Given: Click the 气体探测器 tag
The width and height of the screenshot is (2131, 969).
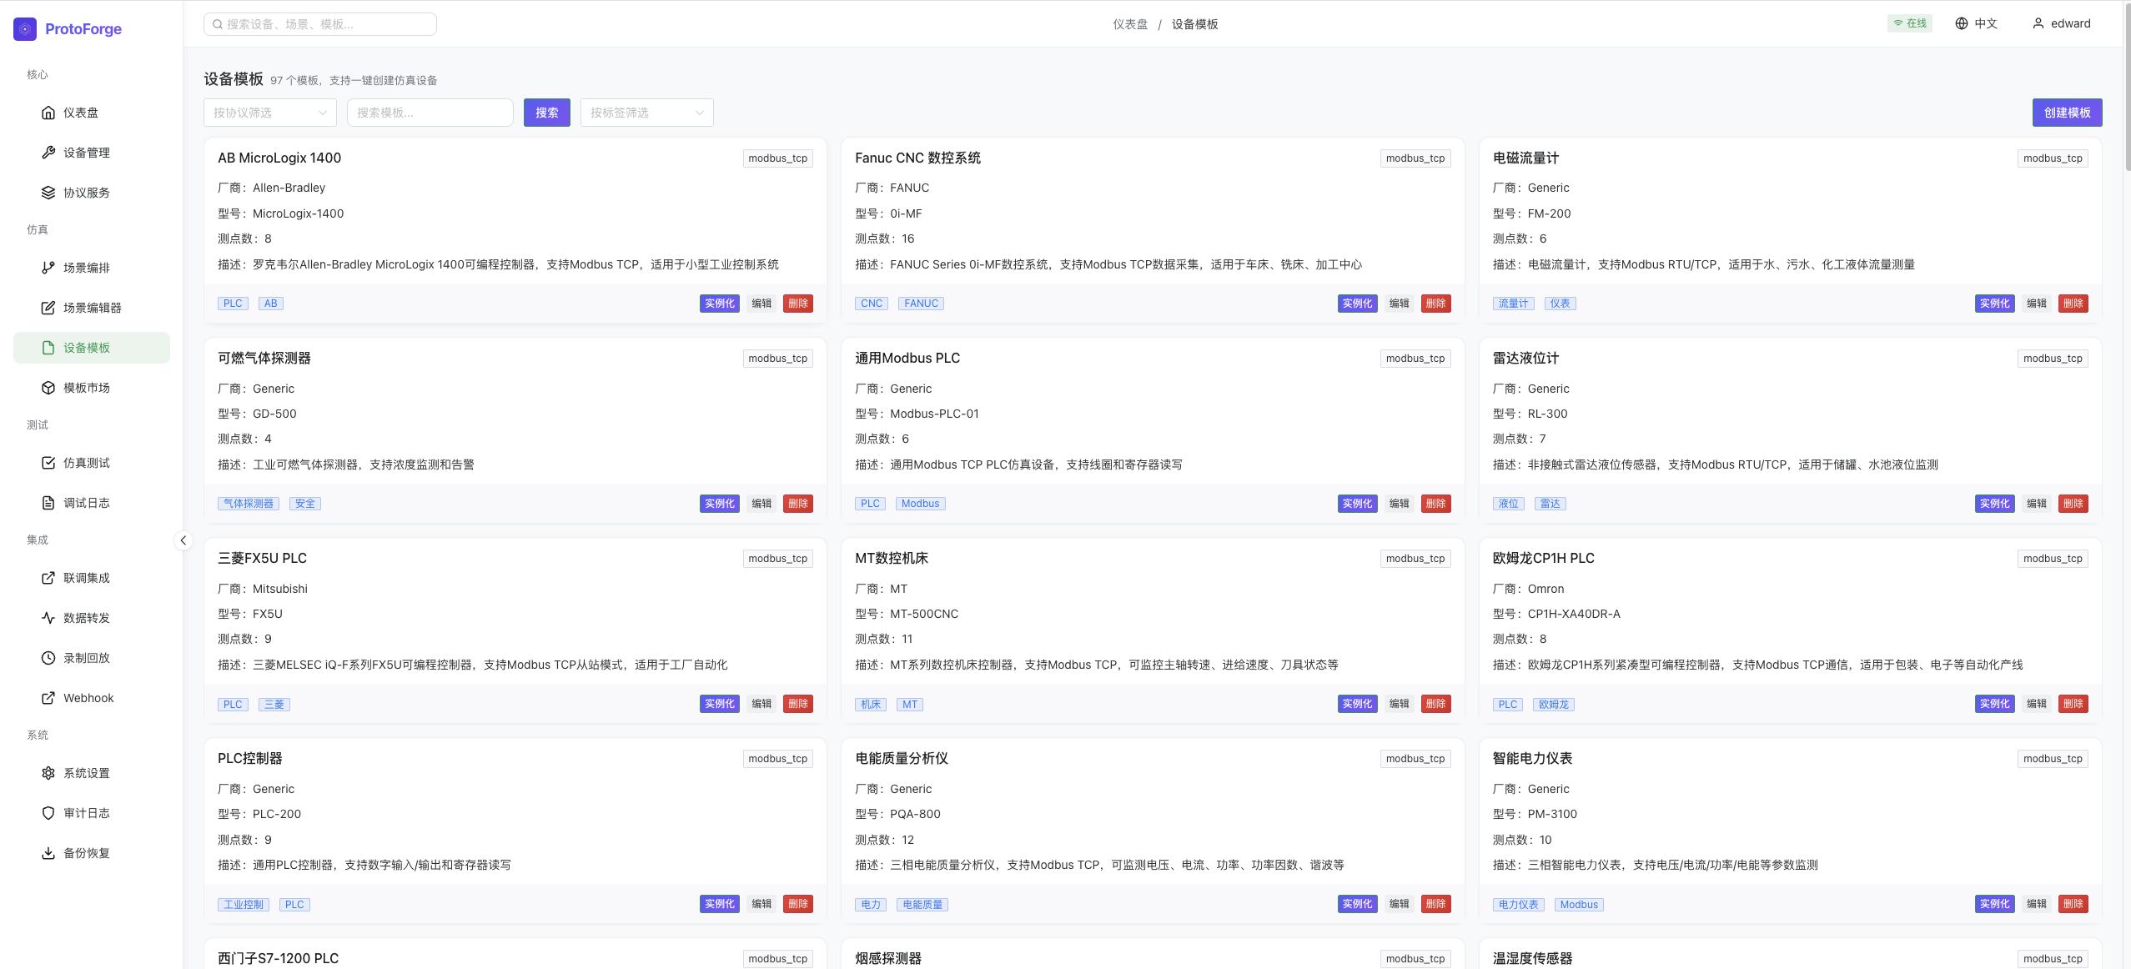Looking at the screenshot, I should click(x=249, y=504).
